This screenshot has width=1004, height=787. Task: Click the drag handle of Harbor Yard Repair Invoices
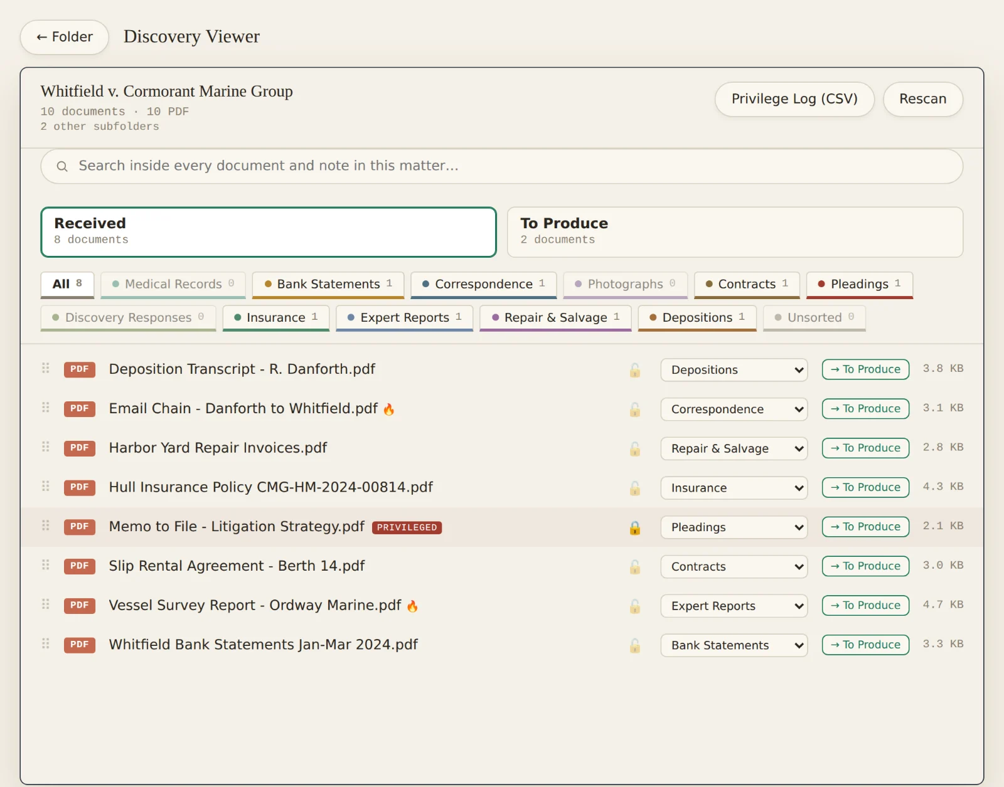coord(46,447)
